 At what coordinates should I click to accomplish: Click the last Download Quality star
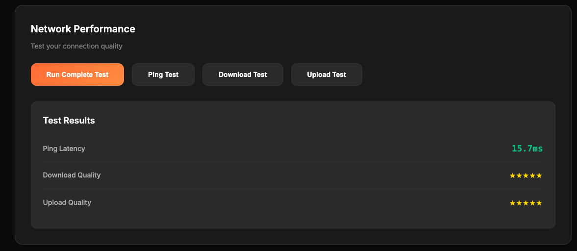click(539, 176)
